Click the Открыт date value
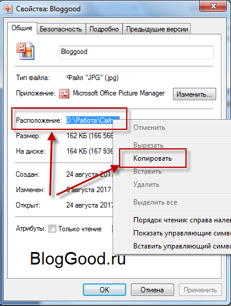The image size is (231, 306). 90,205
